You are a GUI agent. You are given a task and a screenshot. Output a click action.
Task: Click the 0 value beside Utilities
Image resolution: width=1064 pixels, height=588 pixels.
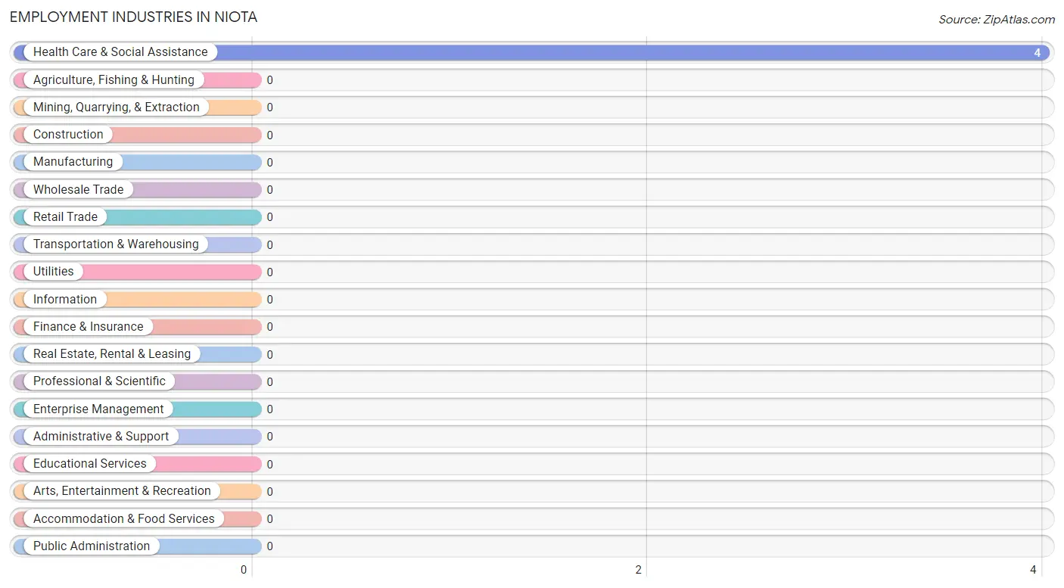point(269,272)
